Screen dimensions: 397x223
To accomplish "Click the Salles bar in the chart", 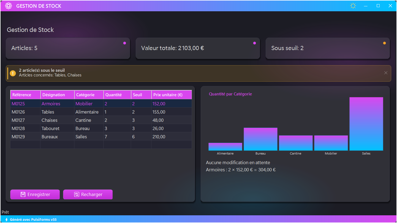I will click(x=366, y=124).
